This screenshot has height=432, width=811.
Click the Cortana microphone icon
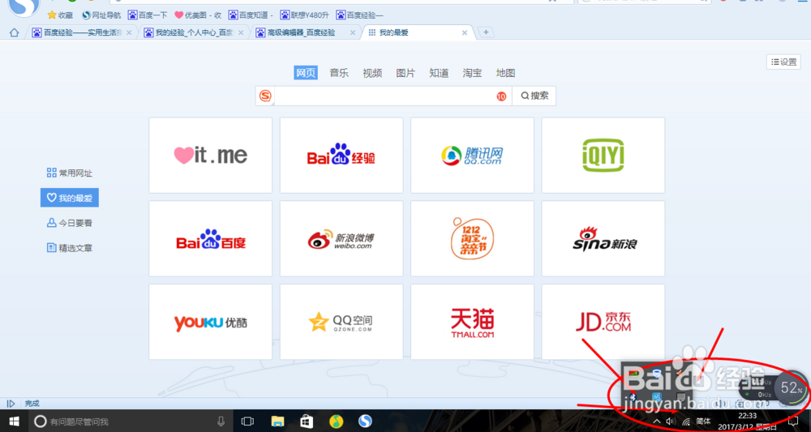221,421
